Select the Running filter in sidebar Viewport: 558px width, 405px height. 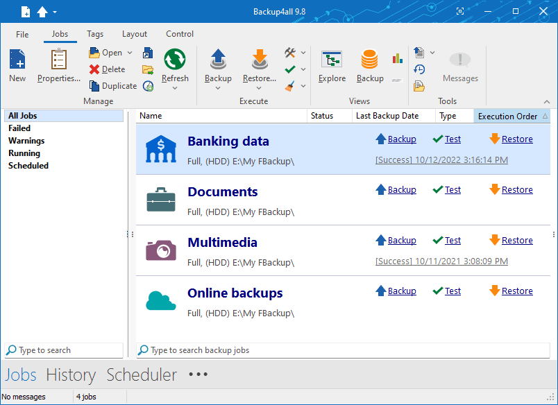click(x=24, y=153)
